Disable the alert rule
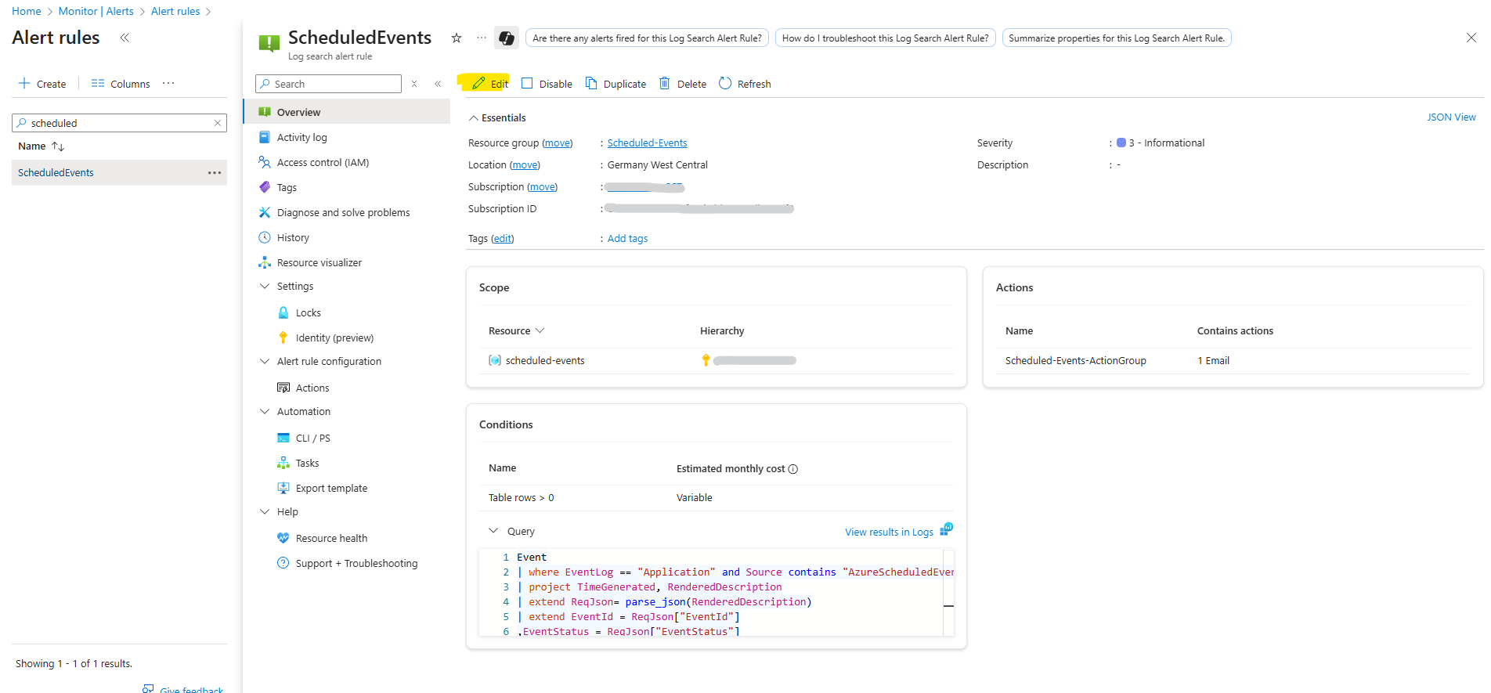Screen dimensions: 1491x693 click(547, 84)
